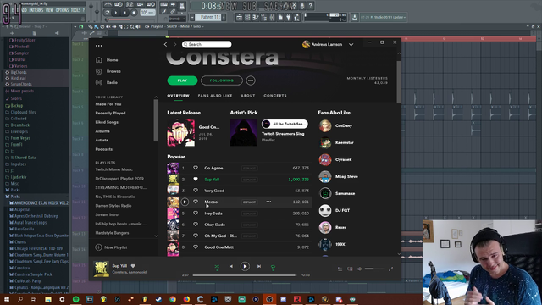Toggle the heart next to Sup Yall in now-playing bar

click(133, 266)
